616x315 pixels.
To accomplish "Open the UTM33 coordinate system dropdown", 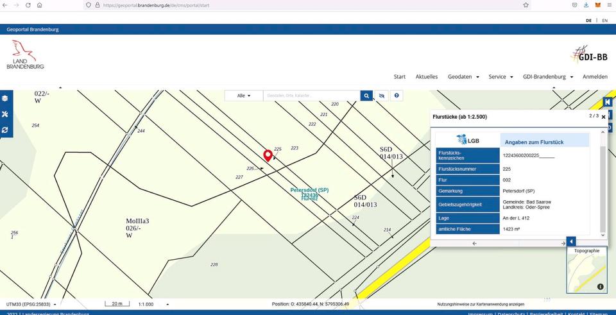I will coord(30,304).
